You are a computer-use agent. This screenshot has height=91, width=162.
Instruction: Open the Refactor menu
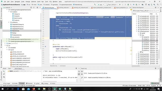(34, 2)
